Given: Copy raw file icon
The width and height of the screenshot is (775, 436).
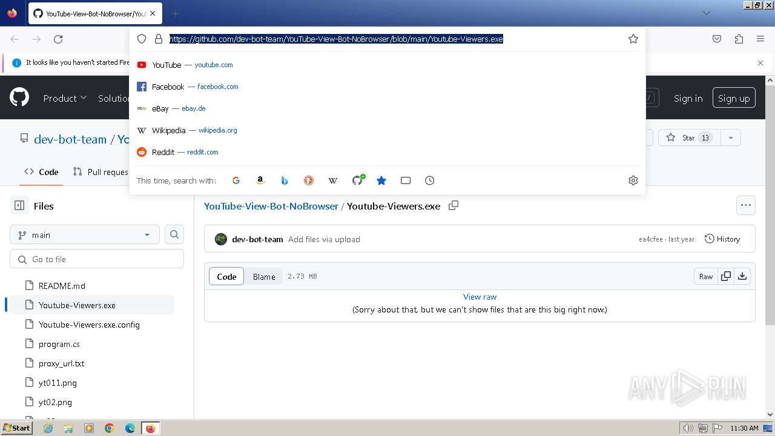Looking at the screenshot, I should point(725,277).
